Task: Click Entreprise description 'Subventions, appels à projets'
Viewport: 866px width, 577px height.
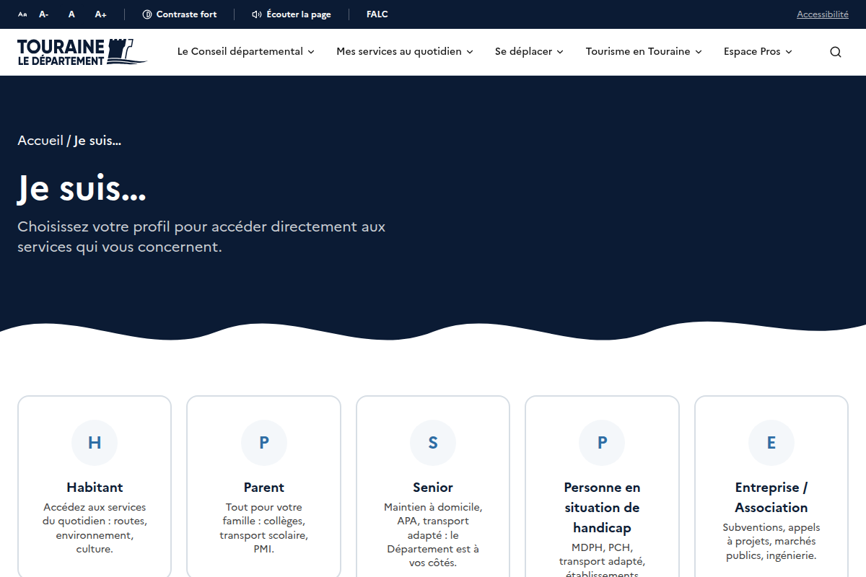Action: (771, 542)
